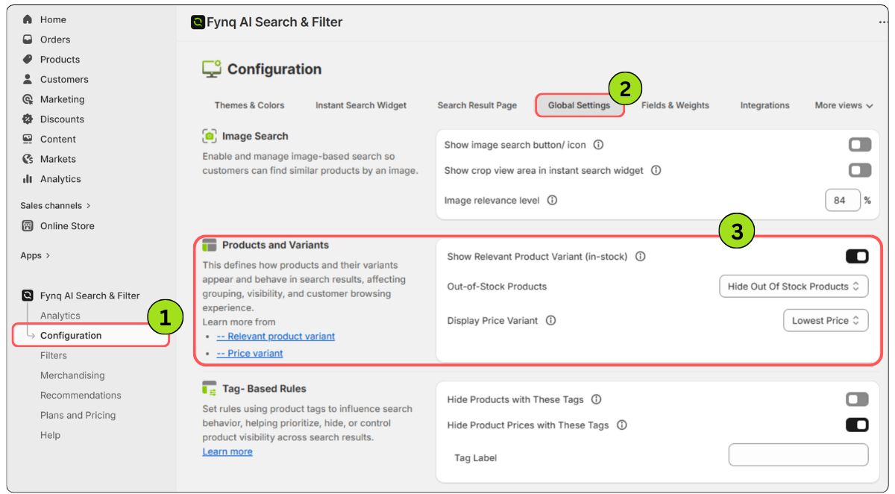Switch to Themes & Colors tab
Viewport: 895px width, 494px height.
coord(249,105)
